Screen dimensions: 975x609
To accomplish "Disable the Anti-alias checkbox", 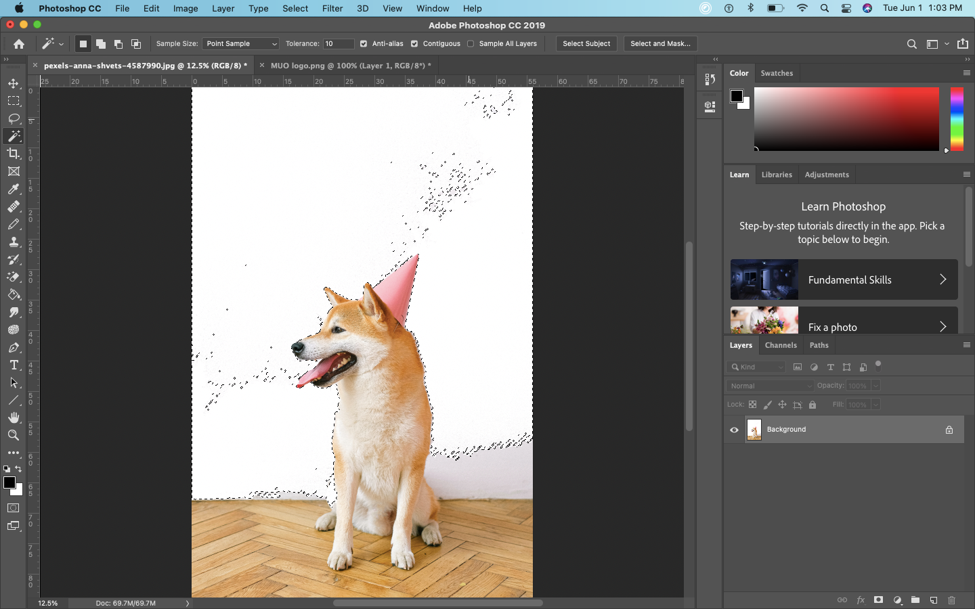I will (x=364, y=43).
